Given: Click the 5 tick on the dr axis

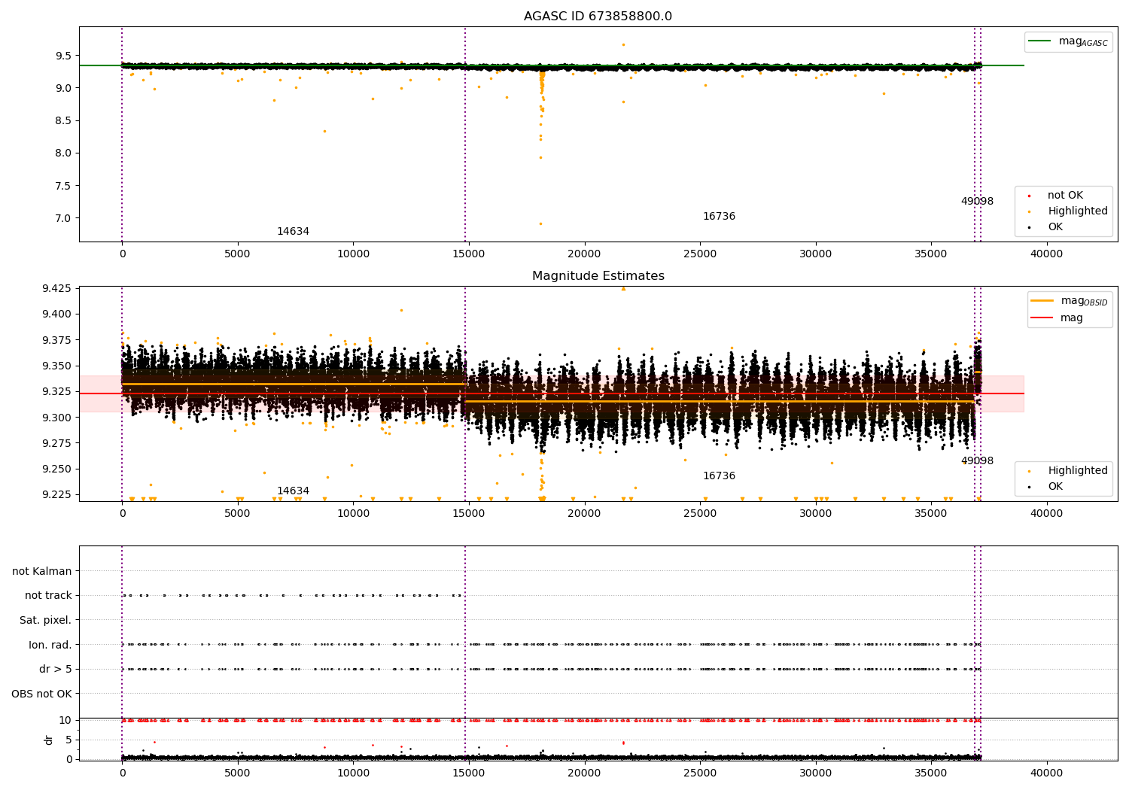Looking at the screenshot, I should [x=68, y=740].
